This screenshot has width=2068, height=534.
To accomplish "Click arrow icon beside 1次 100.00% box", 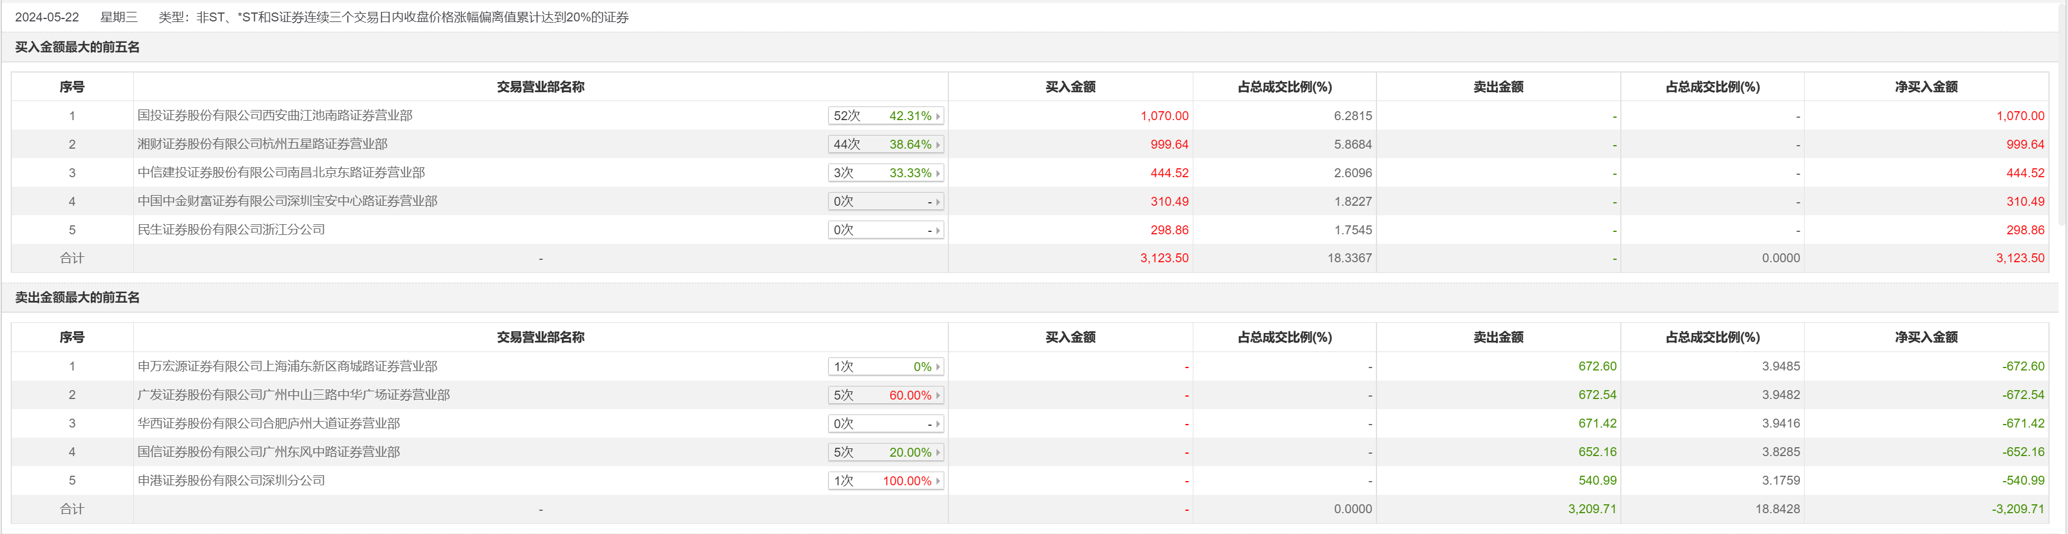I will (x=938, y=481).
